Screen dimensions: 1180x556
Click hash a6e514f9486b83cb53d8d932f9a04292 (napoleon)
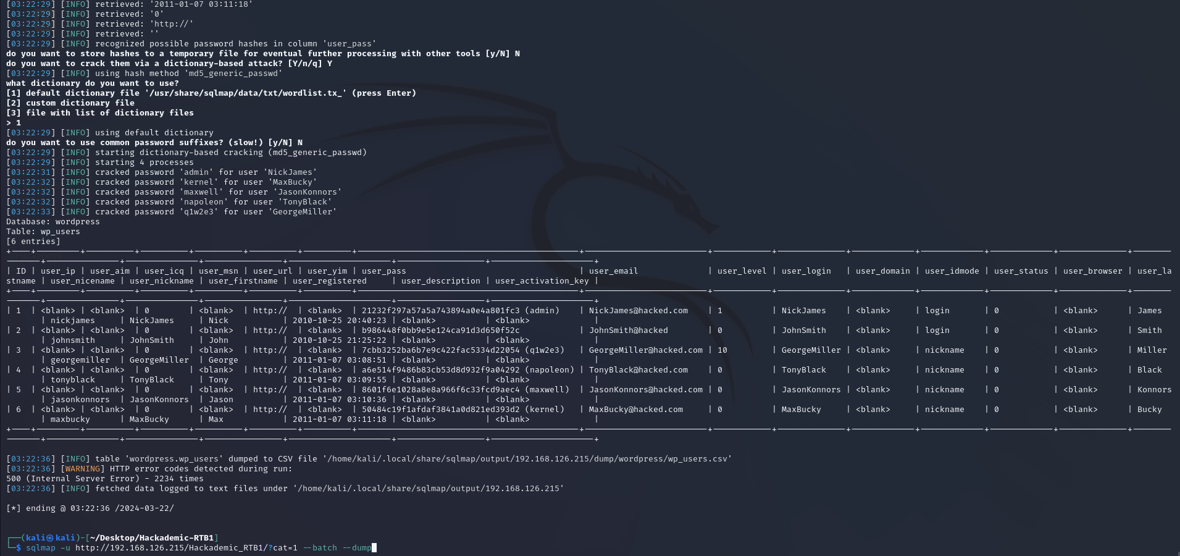tap(467, 370)
